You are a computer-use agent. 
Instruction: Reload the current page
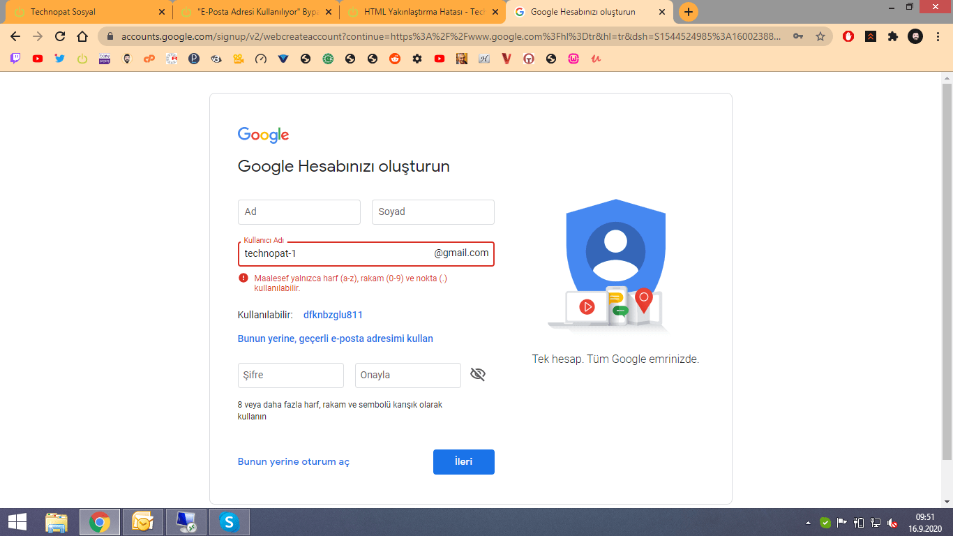pyautogui.click(x=60, y=36)
